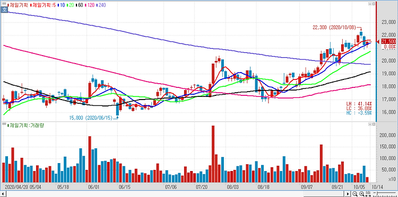Image resolution: width=398 pixels, height=197 pixels.
Task: Click the 23,000 price axis label
Action: pos(388,22)
